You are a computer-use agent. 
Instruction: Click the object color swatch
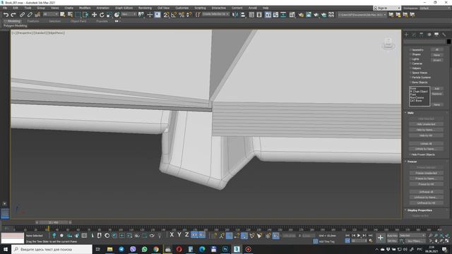click(449, 42)
